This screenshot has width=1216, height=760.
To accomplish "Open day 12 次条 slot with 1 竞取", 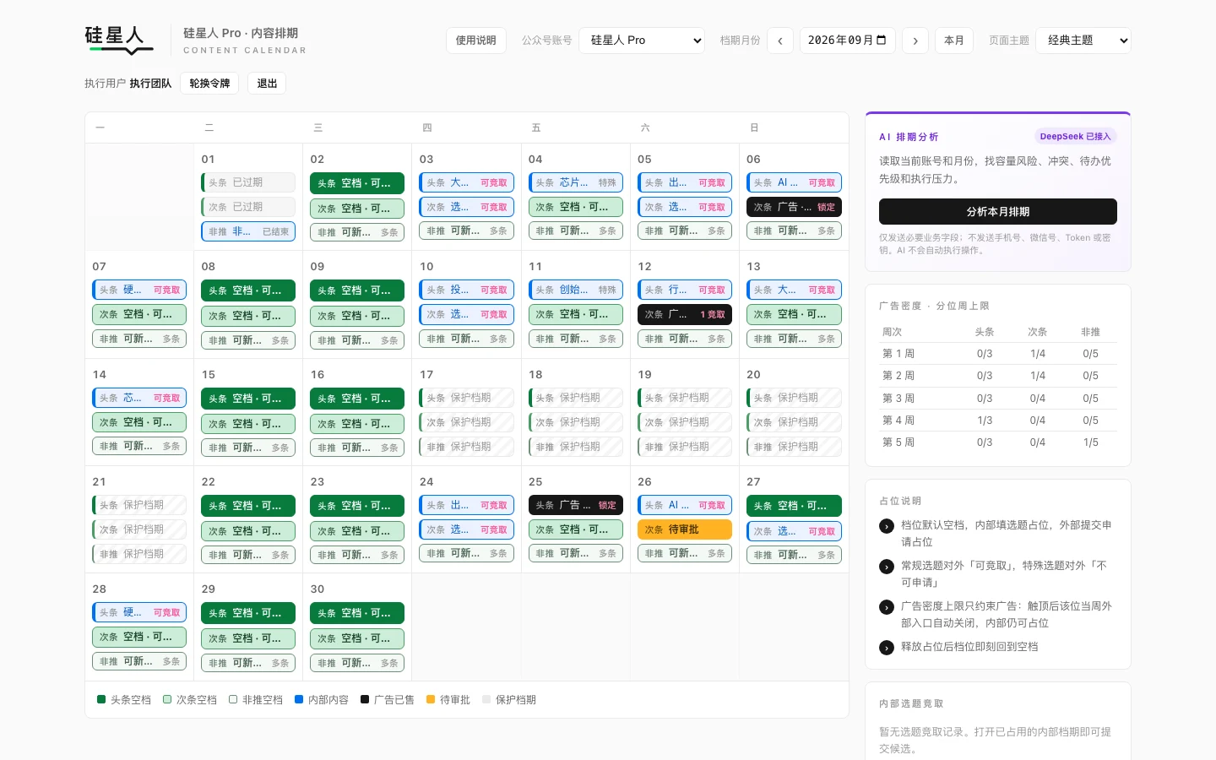I will tap(685, 314).
